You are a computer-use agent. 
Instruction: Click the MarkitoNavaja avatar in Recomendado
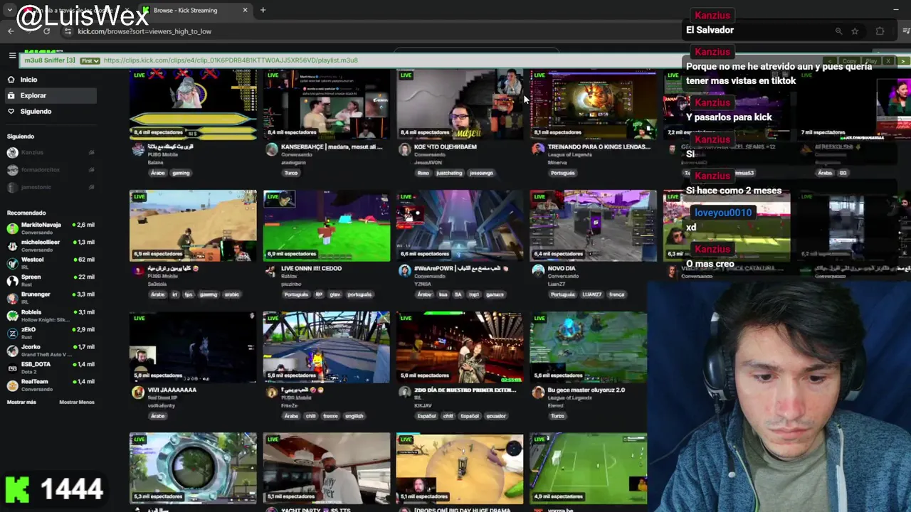coord(12,228)
